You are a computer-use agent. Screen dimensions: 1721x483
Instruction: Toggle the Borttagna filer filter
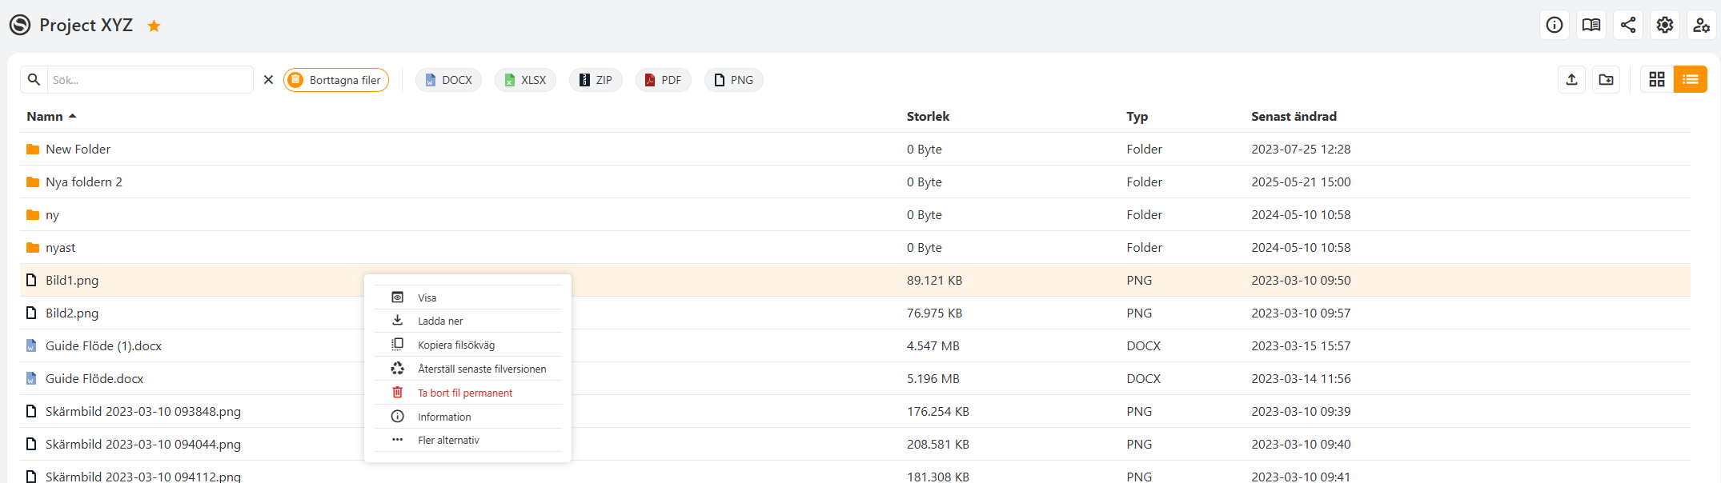point(336,80)
